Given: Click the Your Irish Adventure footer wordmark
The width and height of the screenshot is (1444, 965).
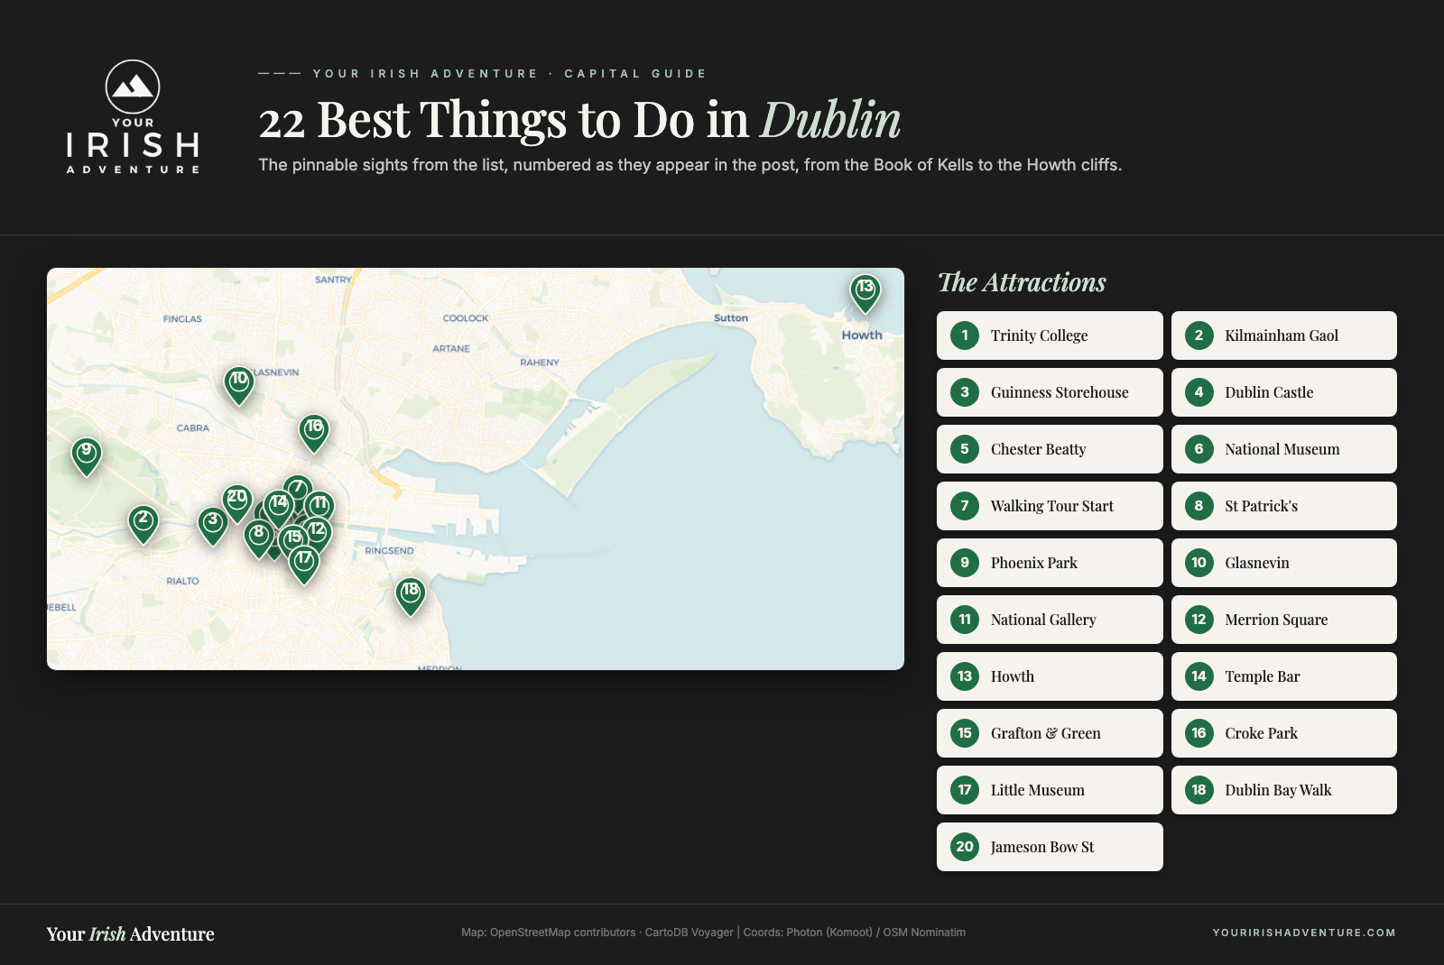Looking at the screenshot, I should click(x=131, y=934).
